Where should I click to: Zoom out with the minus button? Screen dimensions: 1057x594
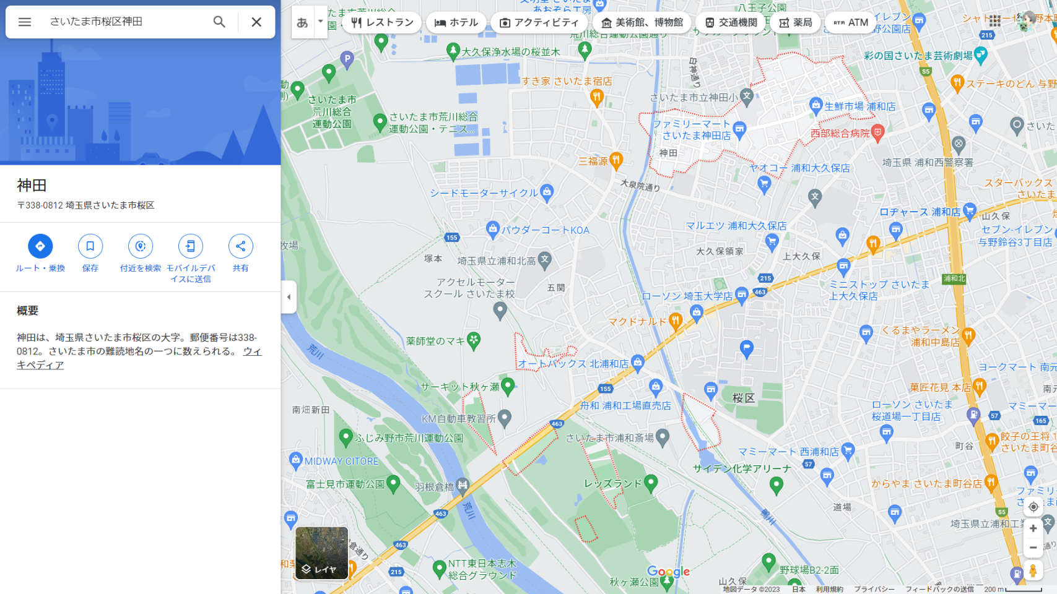click(1033, 548)
